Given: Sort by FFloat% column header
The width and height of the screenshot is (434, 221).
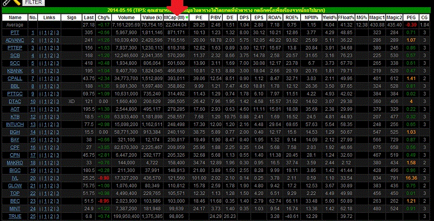Looking at the screenshot, I should tap(346, 17).
